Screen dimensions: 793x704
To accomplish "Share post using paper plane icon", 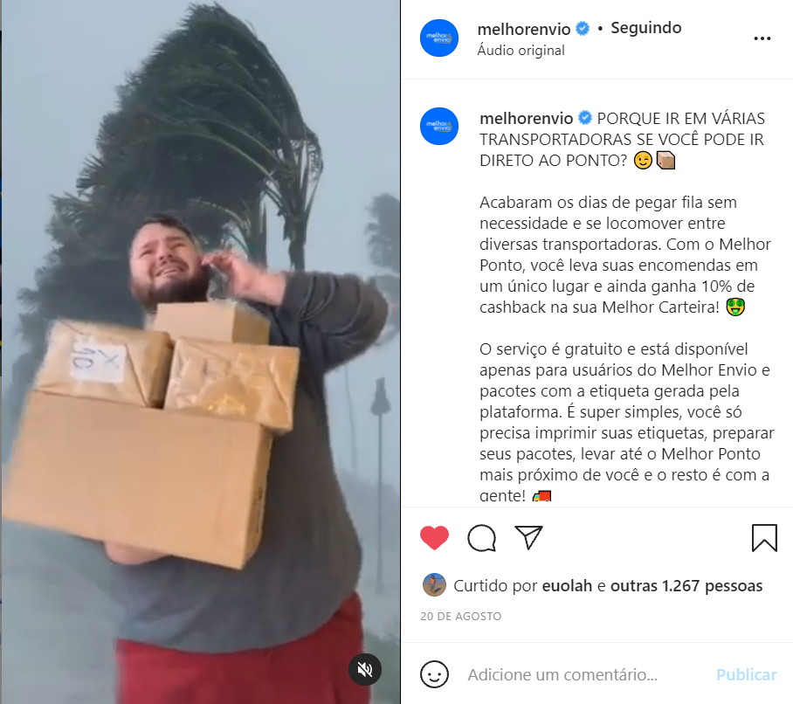I will tap(528, 537).
